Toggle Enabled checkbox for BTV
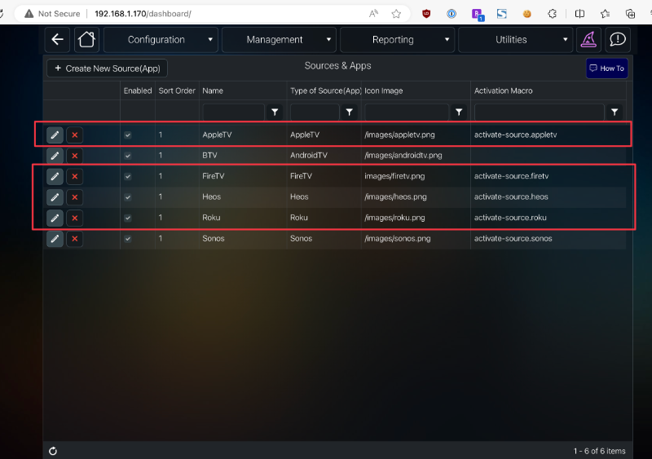The width and height of the screenshot is (652, 459). pyautogui.click(x=128, y=156)
